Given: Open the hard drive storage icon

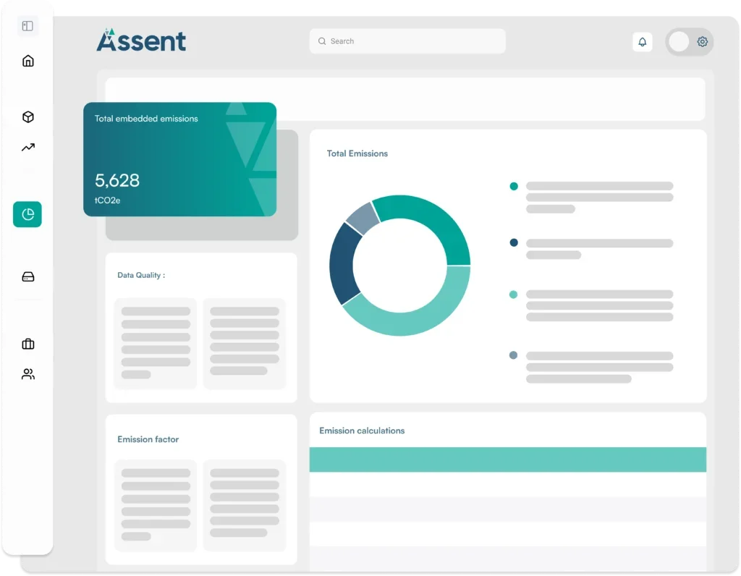Looking at the screenshot, I should click(x=27, y=277).
